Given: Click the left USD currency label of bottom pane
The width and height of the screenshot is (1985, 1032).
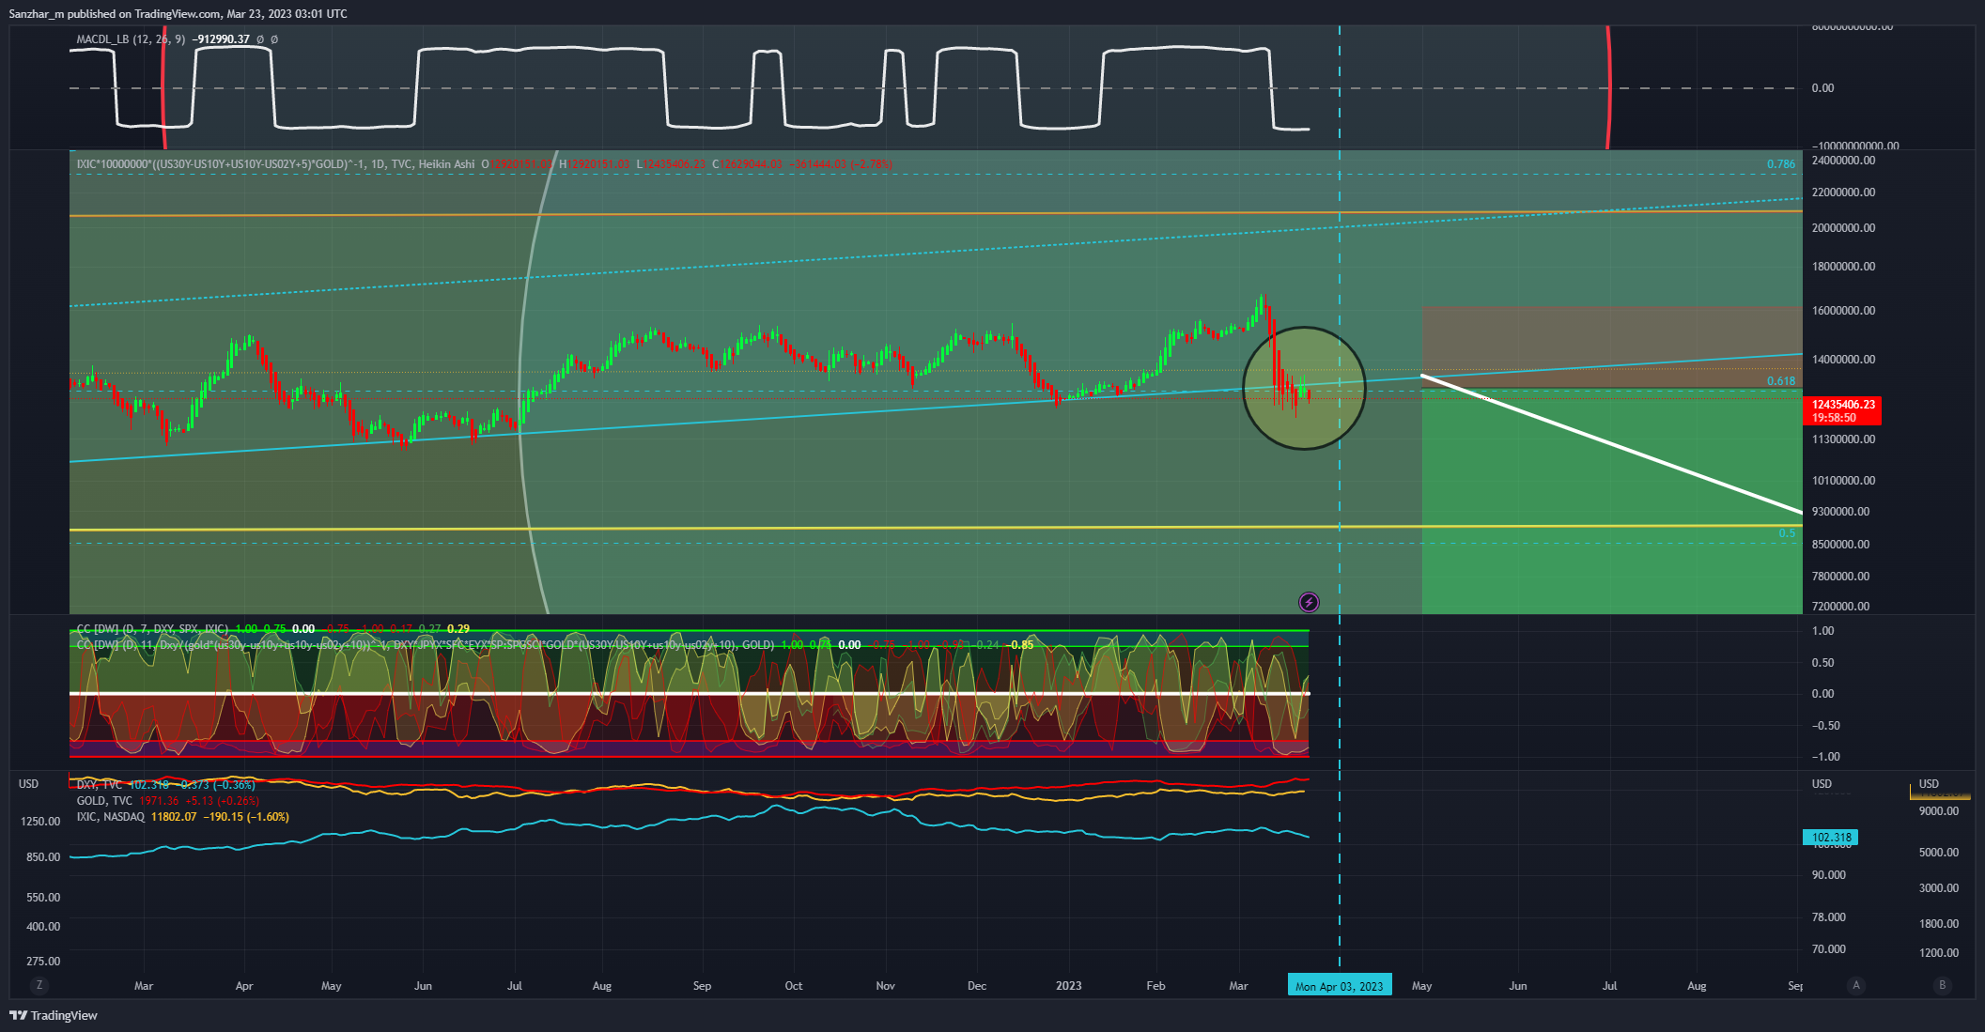Looking at the screenshot, I should (29, 784).
